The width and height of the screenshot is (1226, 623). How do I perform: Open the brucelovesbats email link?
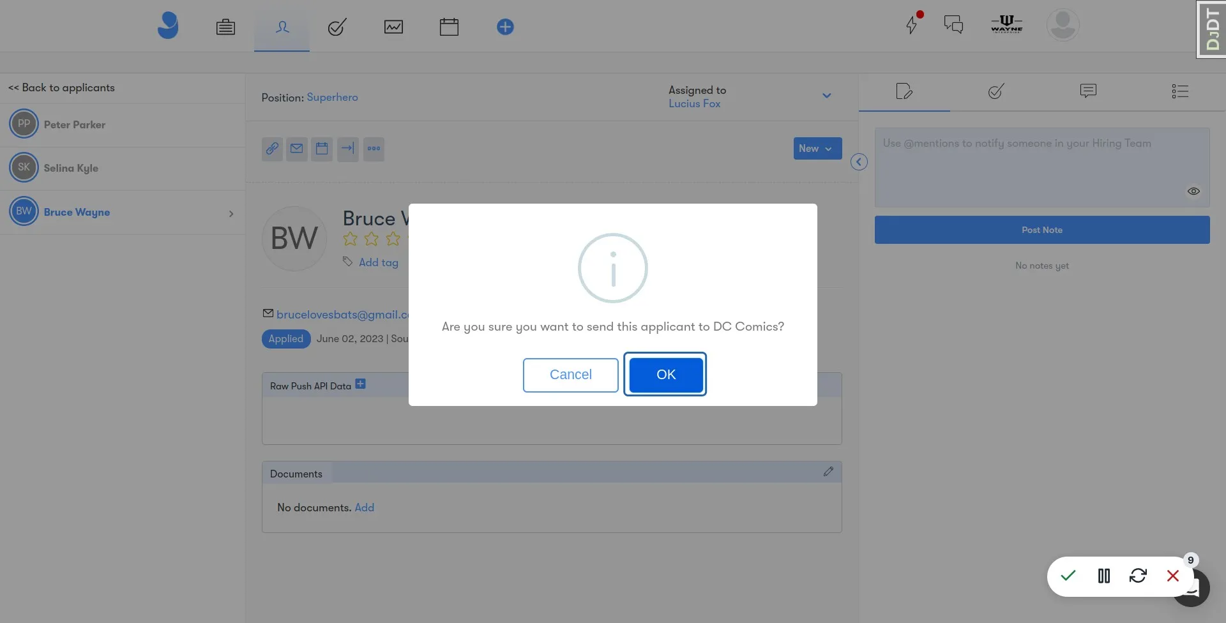tap(342, 315)
